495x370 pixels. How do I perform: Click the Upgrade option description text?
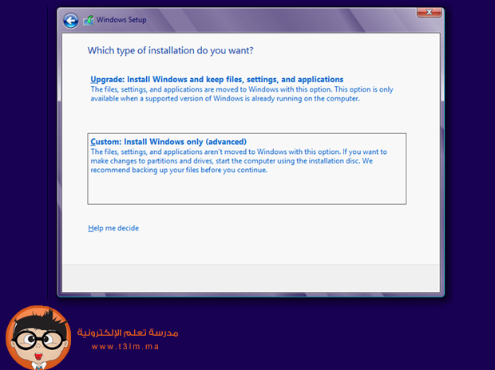[242, 94]
